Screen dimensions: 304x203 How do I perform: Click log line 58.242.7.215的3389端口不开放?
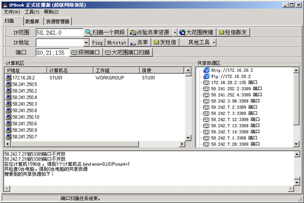(x=35, y=154)
